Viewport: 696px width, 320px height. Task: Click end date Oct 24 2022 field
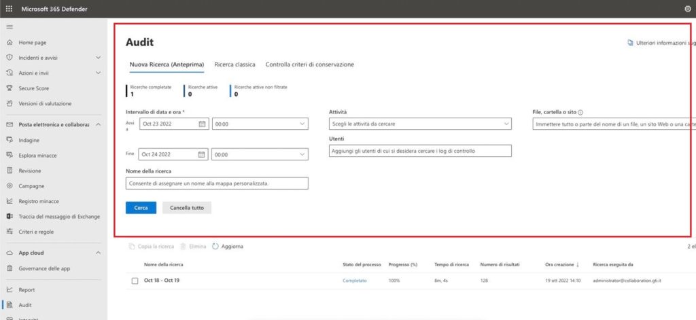[x=173, y=154]
